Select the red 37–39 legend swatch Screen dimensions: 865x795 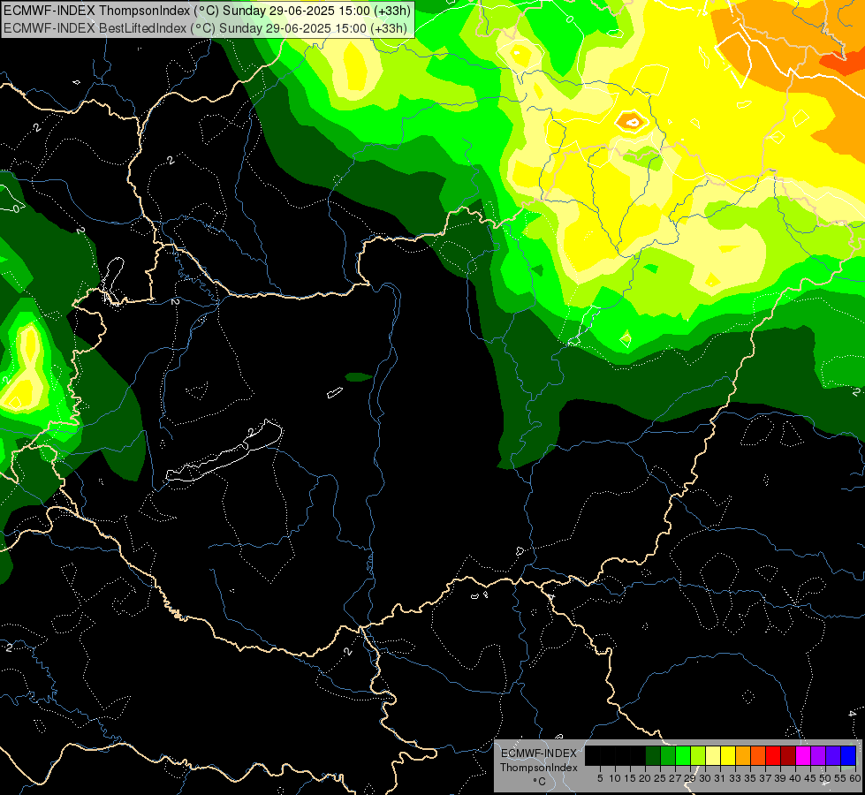click(x=773, y=755)
